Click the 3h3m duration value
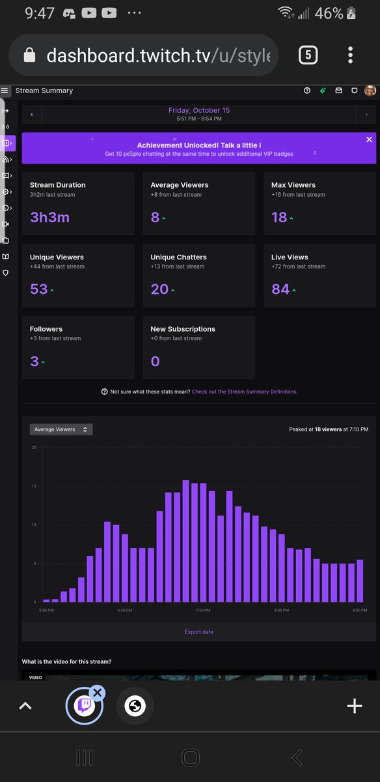The width and height of the screenshot is (380, 782). (x=49, y=217)
